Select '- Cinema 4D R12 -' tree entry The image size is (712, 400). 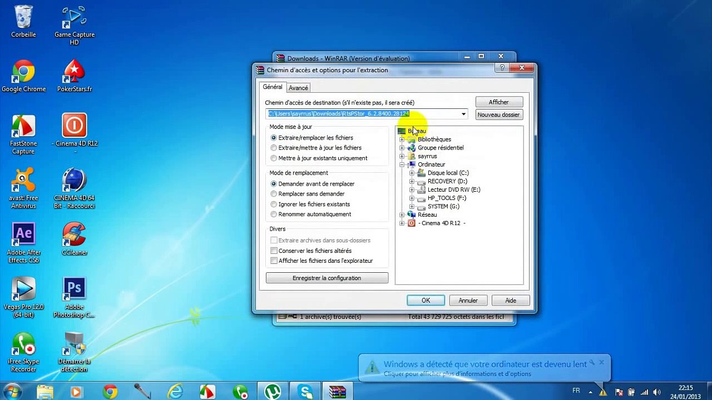pos(442,223)
